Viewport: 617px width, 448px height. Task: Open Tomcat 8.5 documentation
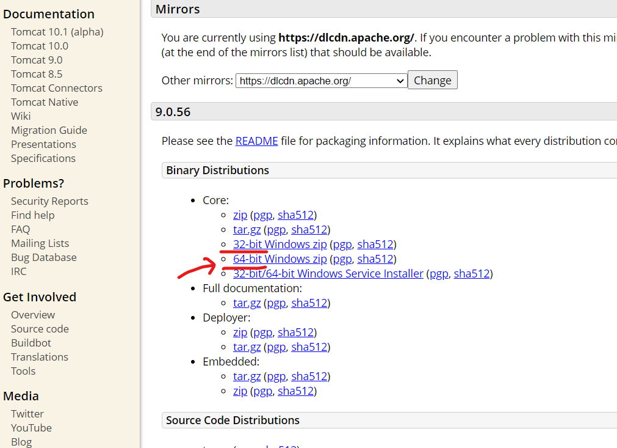37,74
